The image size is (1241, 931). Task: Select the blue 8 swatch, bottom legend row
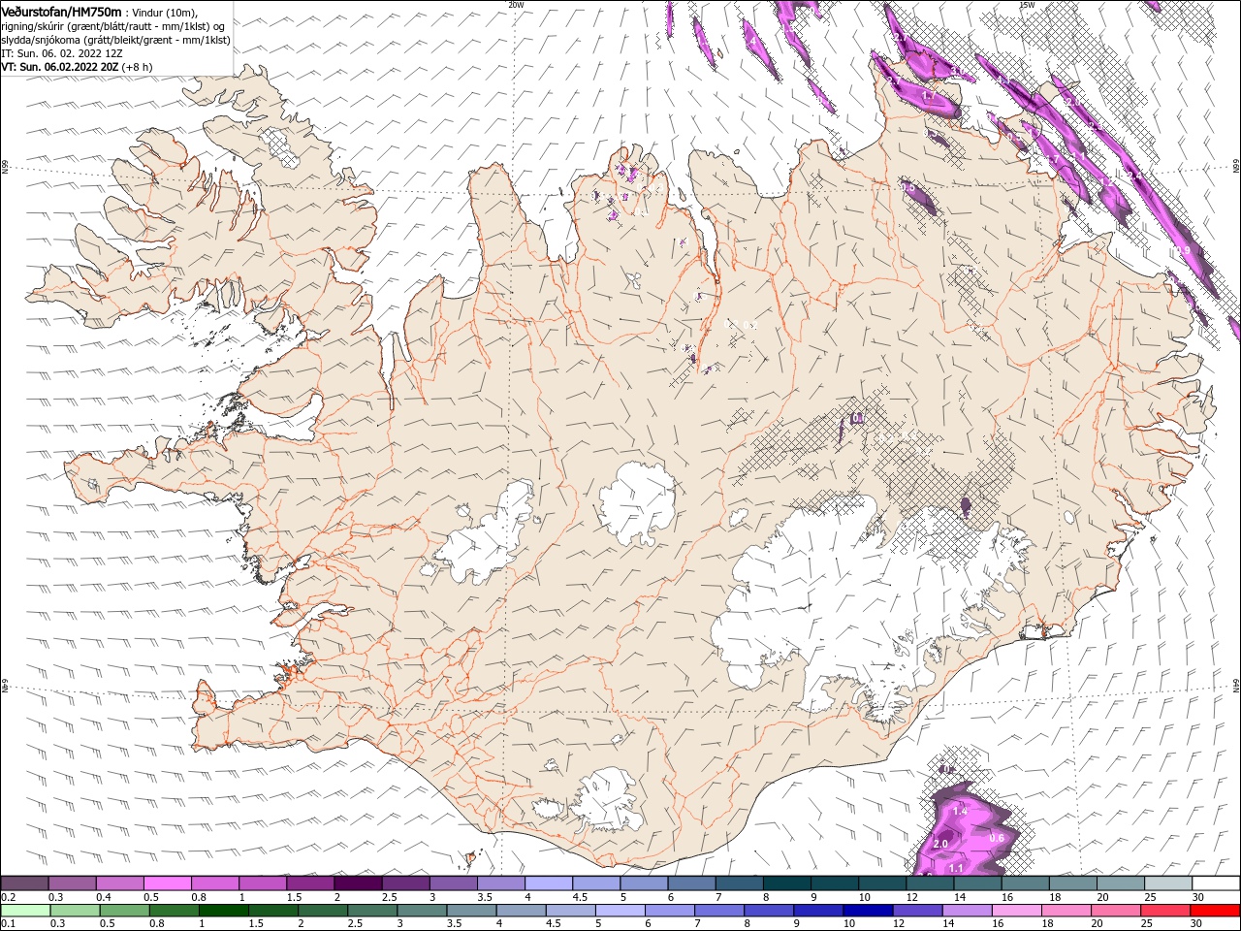(769, 911)
